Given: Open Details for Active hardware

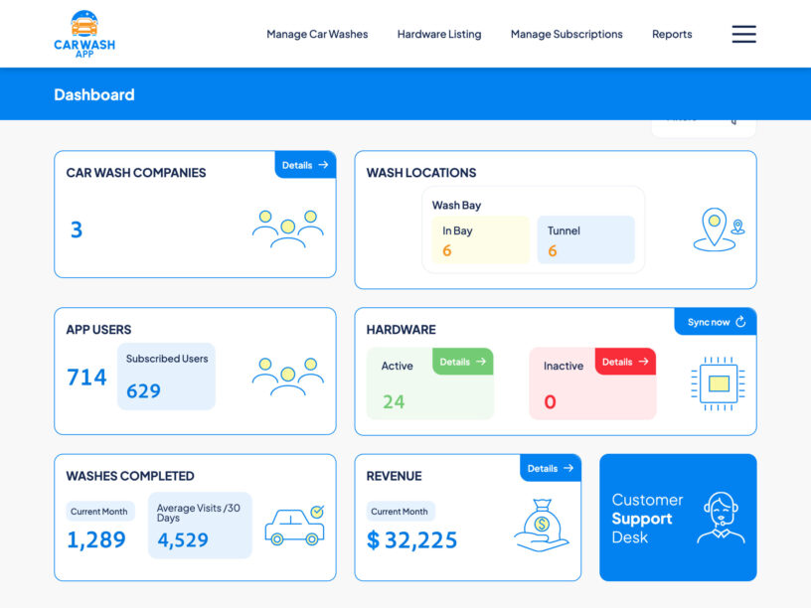Looking at the screenshot, I should point(462,362).
